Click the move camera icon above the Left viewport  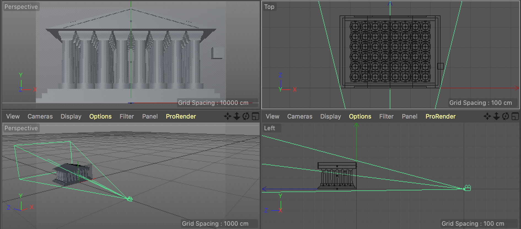pos(487,116)
